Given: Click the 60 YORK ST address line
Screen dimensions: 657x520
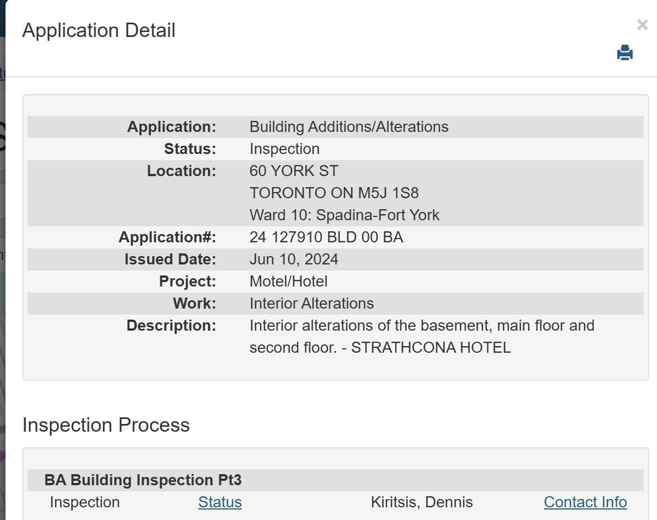Looking at the screenshot, I should point(294,171).
